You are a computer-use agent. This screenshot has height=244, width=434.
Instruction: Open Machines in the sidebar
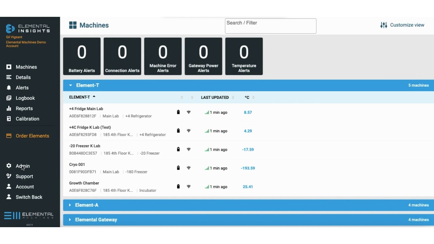click(x=26, y=67)
